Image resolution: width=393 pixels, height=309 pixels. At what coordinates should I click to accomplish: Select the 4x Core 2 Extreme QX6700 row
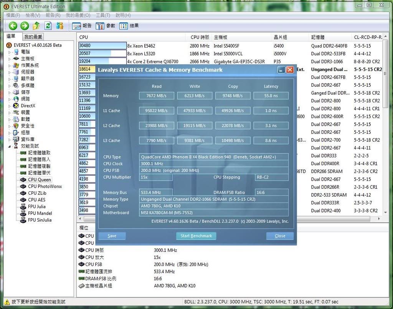pyautogui.click(x=231, y=62)
